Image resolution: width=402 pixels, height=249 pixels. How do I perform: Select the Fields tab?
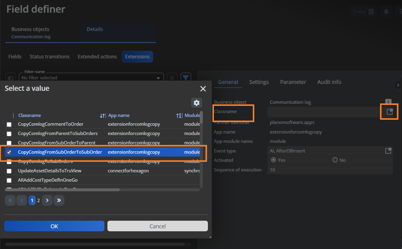coord(15,56)
